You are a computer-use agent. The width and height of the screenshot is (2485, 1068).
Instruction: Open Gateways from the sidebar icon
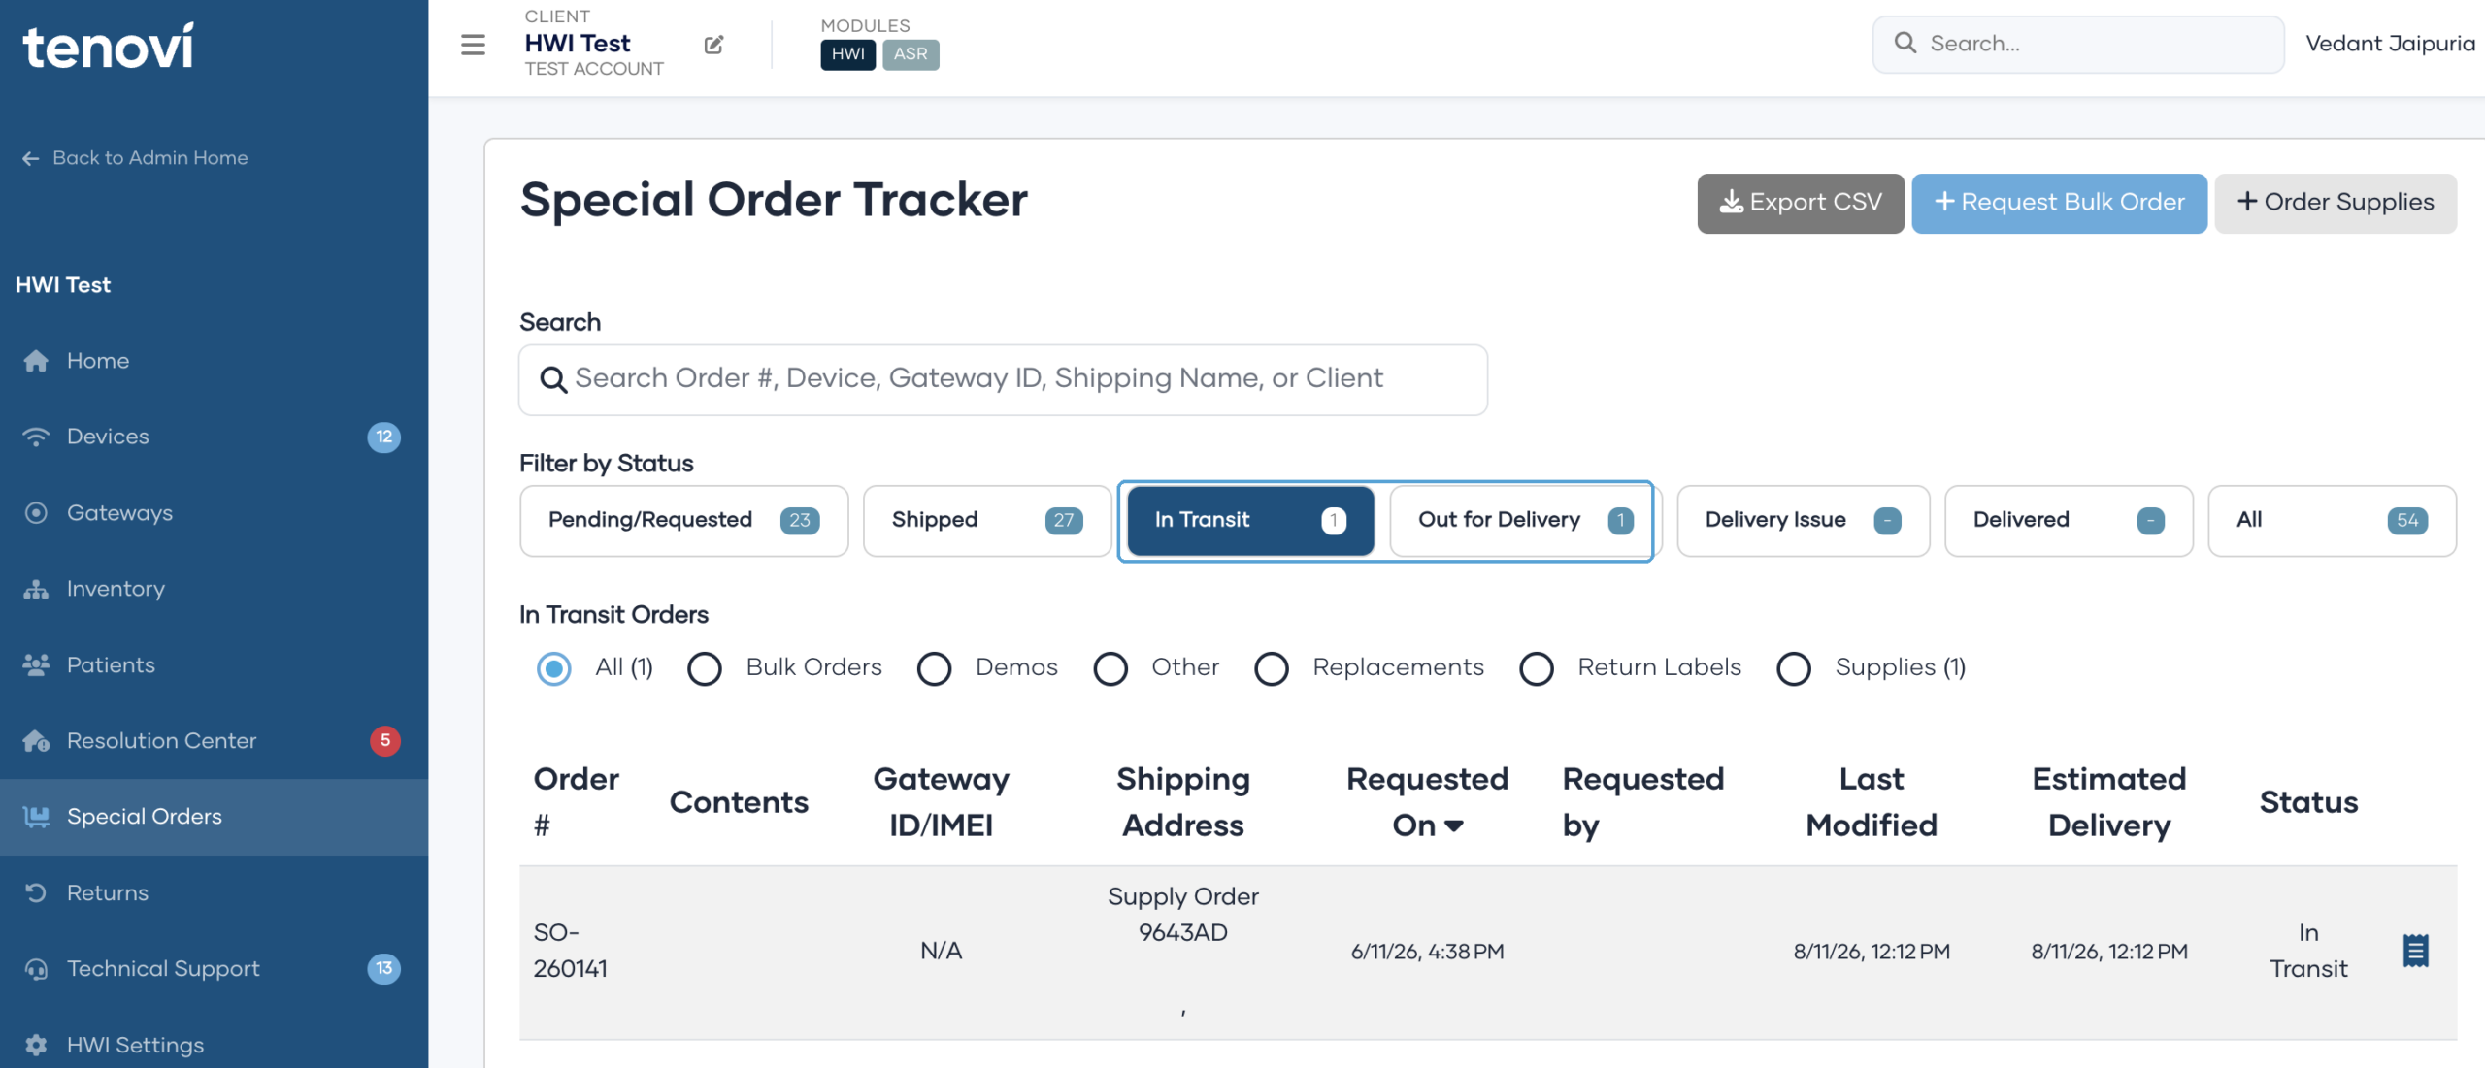tap(36, 513)
